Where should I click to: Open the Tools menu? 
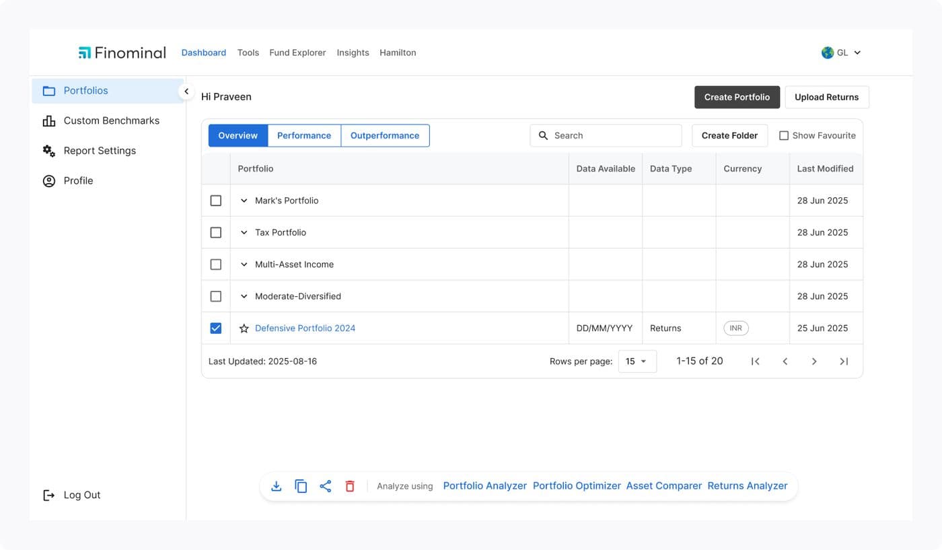[x=248, y=53]
